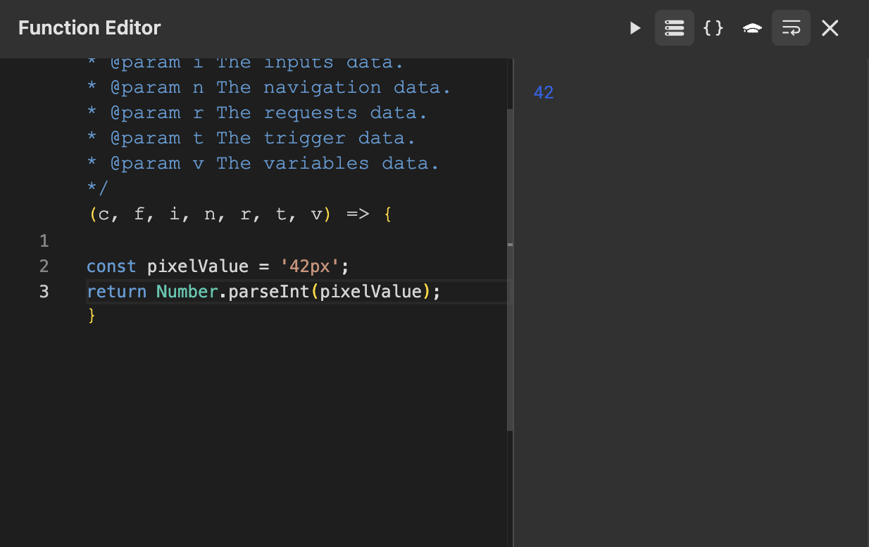Click 'parseInt' on line 3

coord(268,292)
